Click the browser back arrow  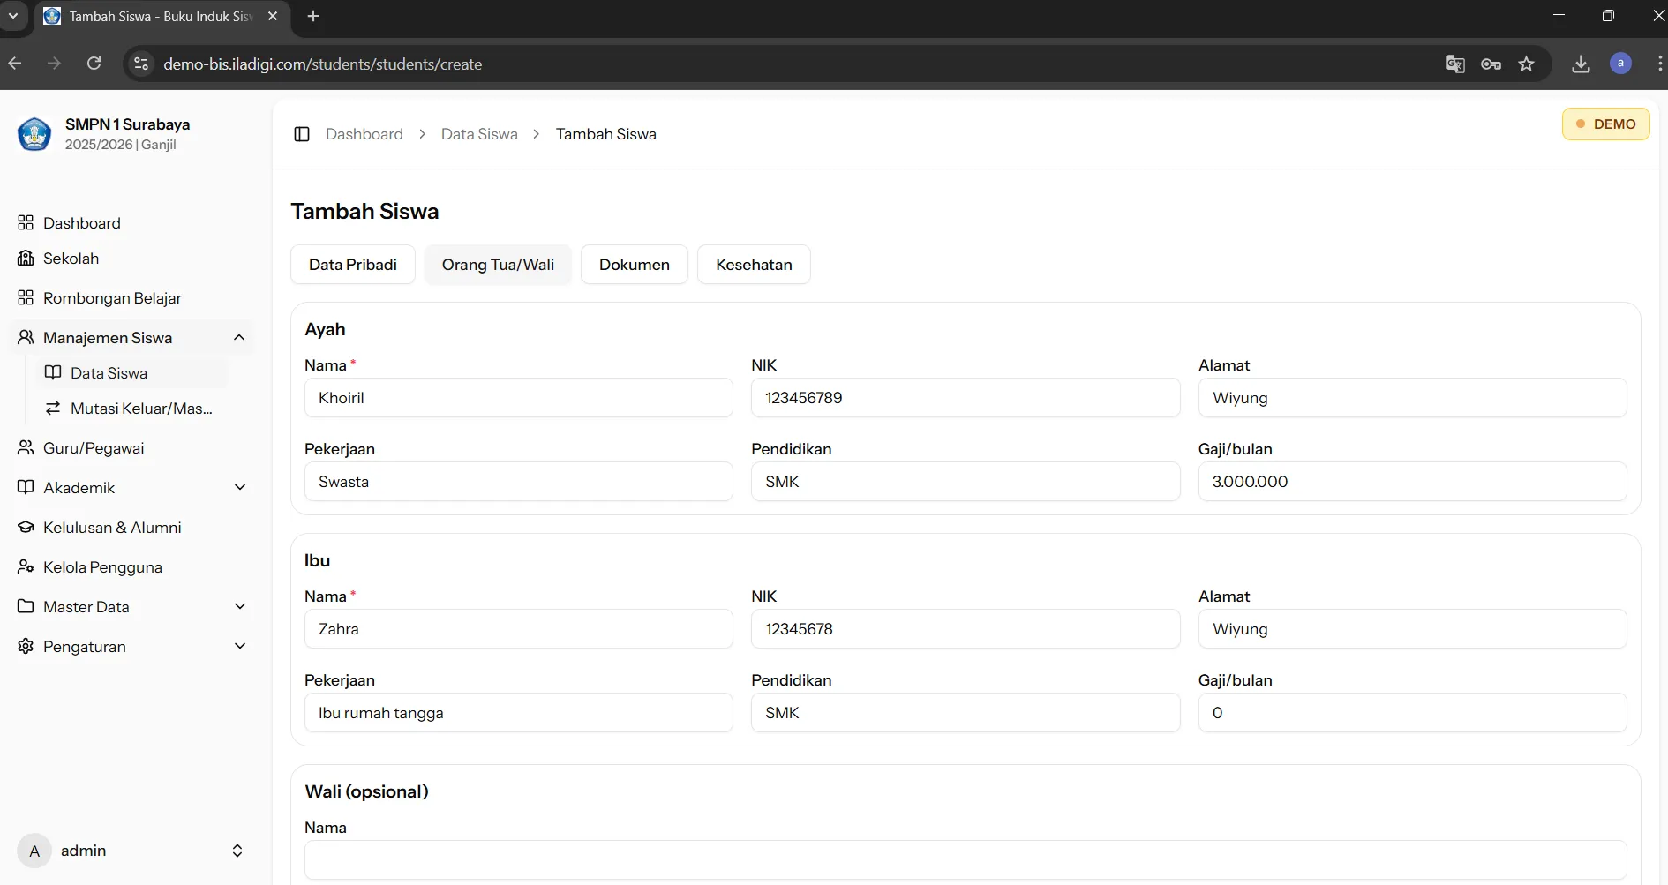tap(15, 64)
